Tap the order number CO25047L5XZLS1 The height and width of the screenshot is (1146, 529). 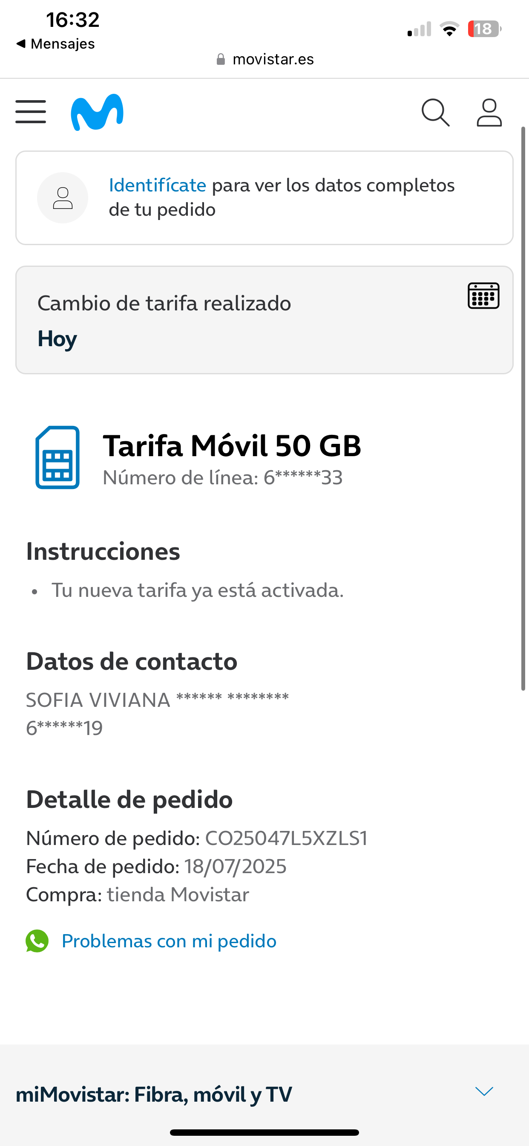tap(286, 838)
